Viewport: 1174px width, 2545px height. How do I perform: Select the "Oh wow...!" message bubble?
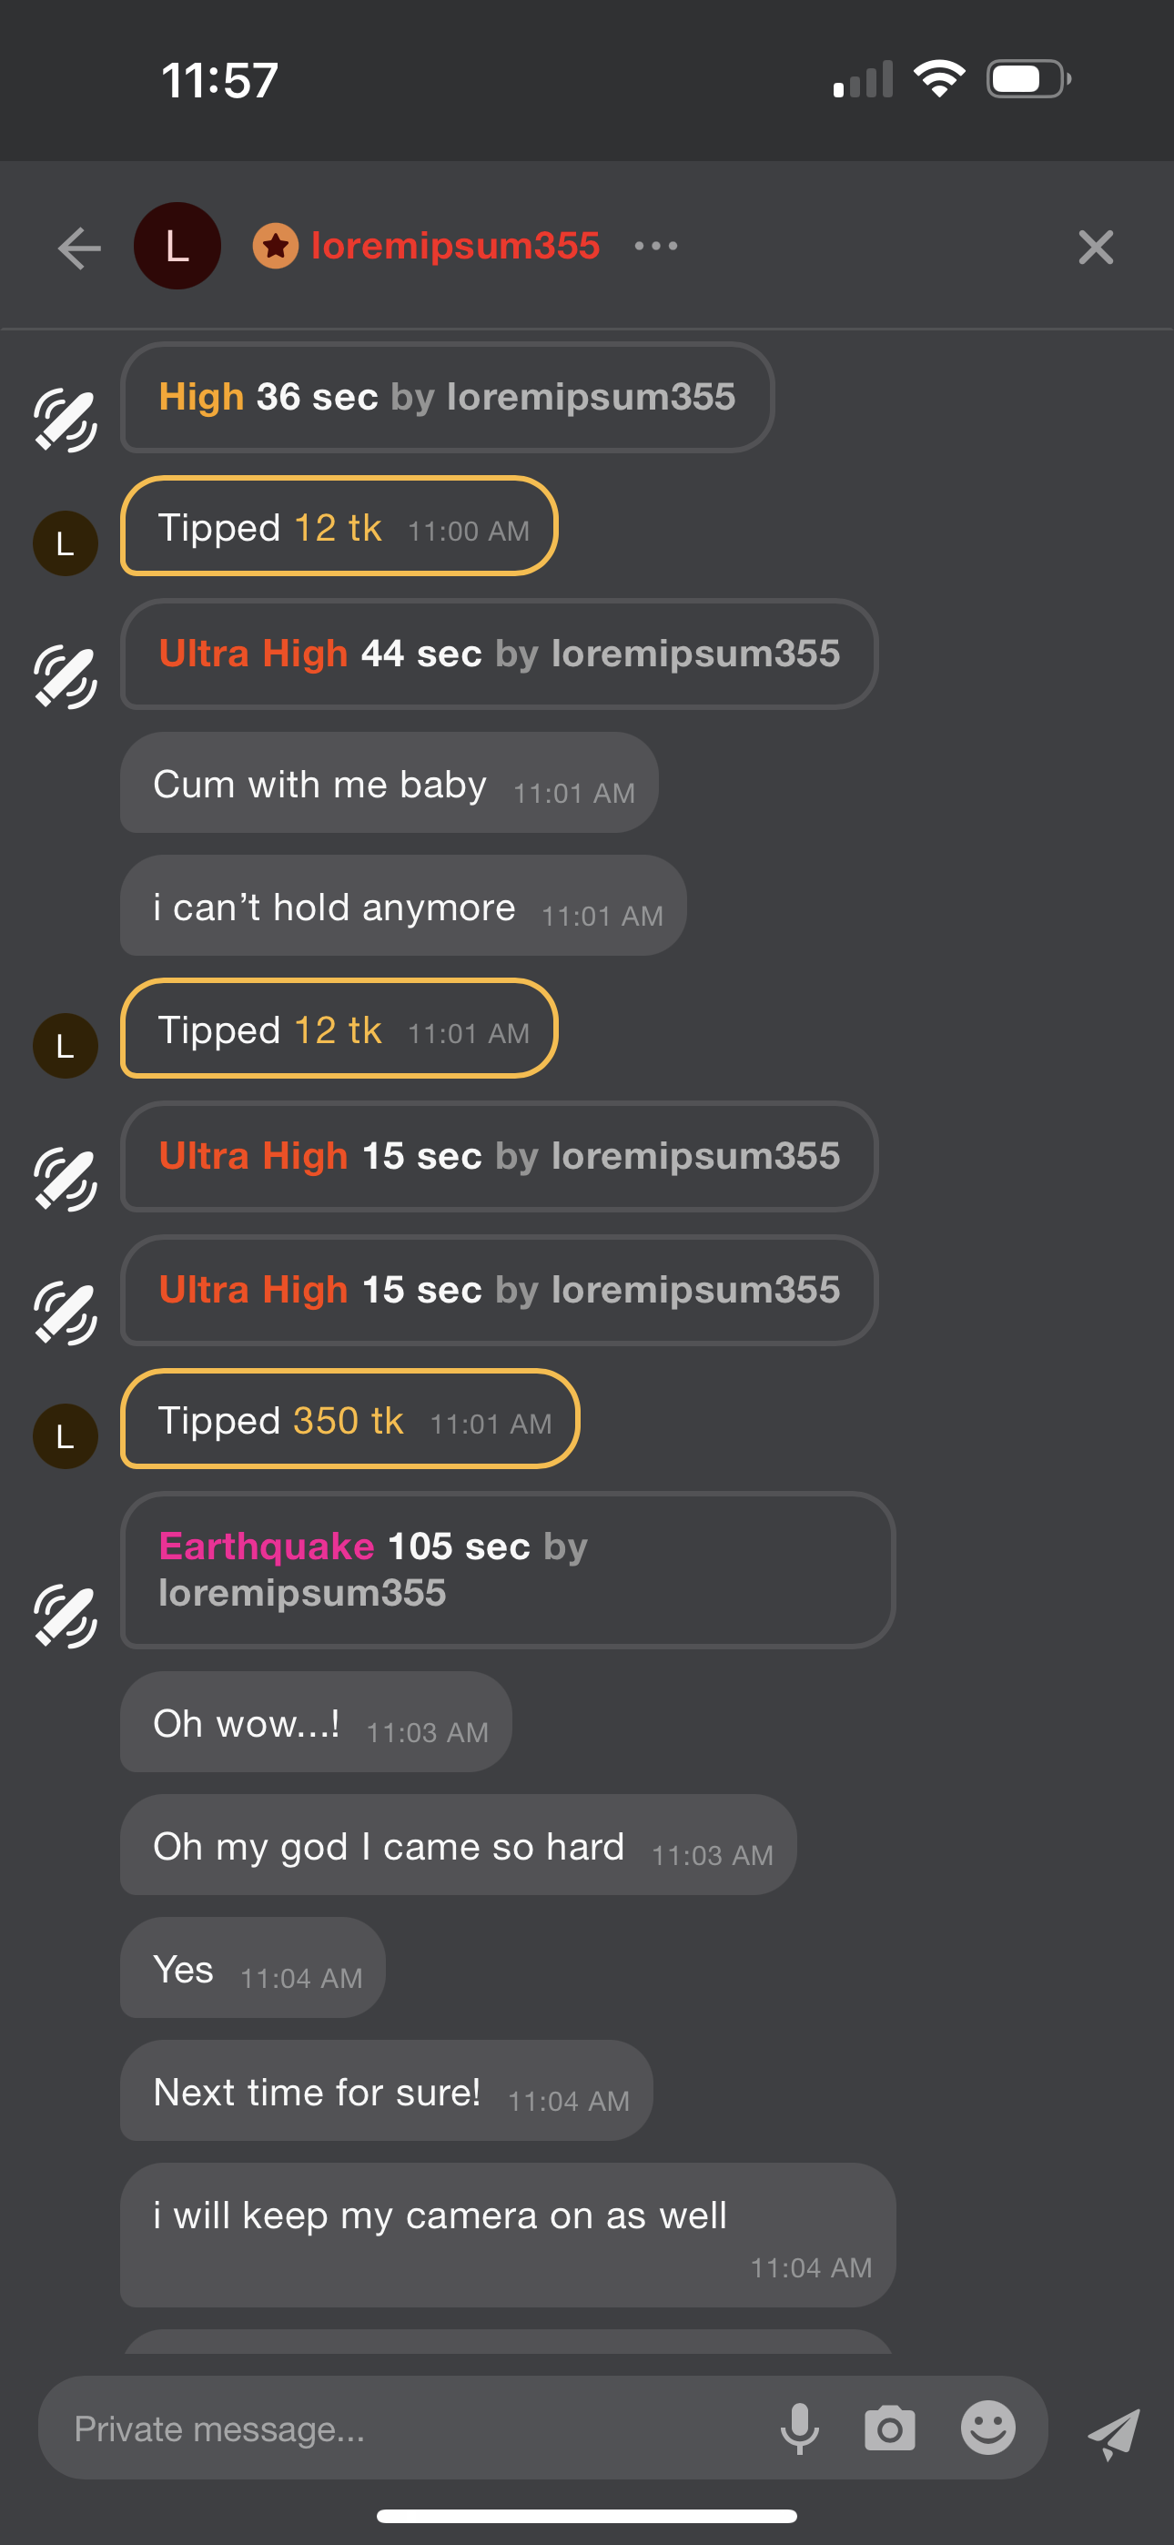[315, 1723]
